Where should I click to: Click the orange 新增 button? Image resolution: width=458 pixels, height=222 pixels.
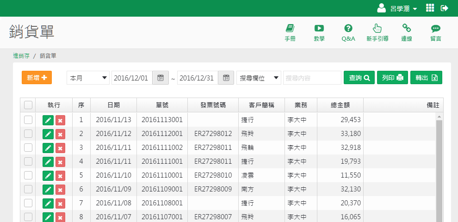pyautogui.click(x=37, y=78)
